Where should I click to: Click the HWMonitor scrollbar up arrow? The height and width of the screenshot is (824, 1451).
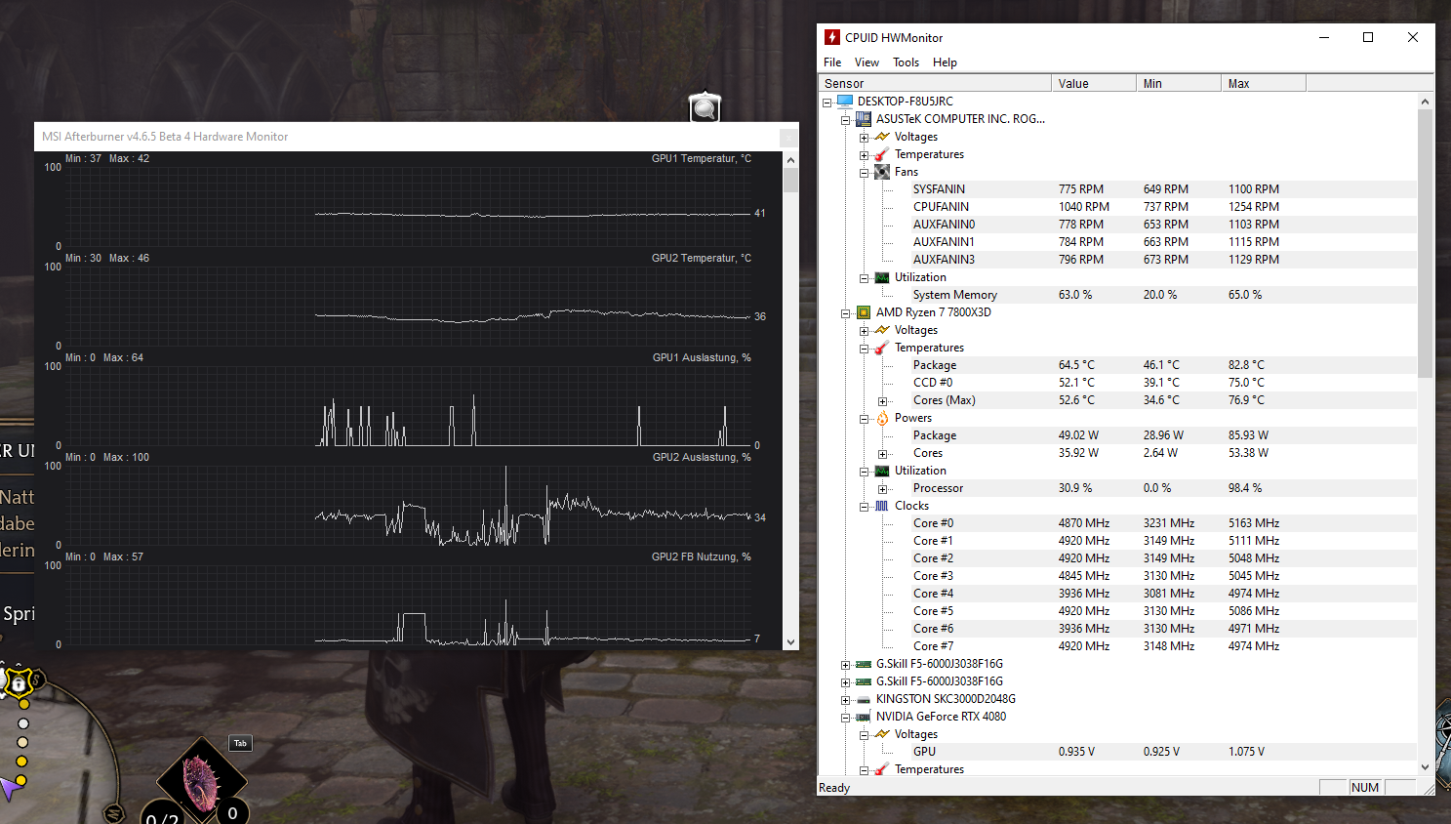(1425, 102)
